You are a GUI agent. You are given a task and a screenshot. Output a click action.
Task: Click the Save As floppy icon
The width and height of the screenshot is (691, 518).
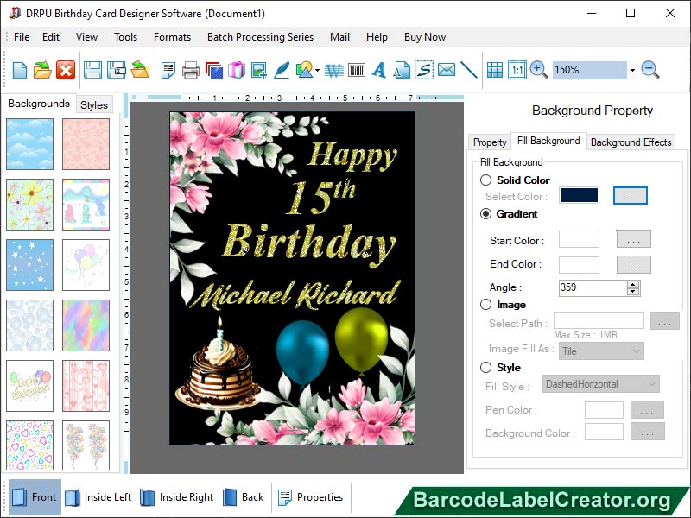pyautogui.click(x=117, y=70)
